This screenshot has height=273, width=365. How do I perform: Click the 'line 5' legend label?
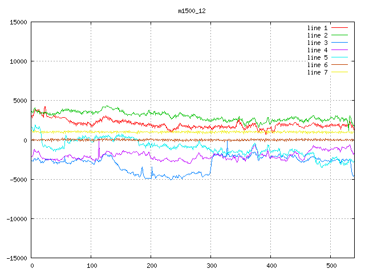[x=318, y=57]
